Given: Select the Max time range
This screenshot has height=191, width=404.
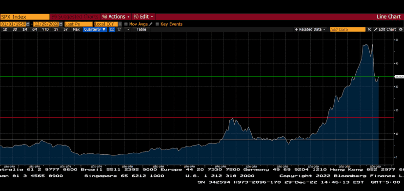Looking at the screenshot, I should pos(76,29).
